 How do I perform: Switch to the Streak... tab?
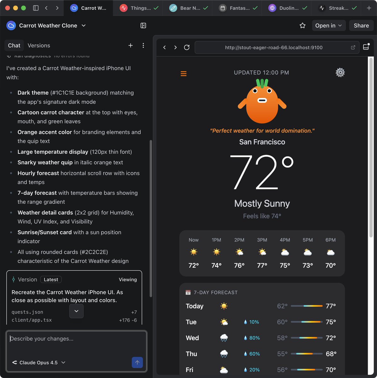click(x=337, y=8)
